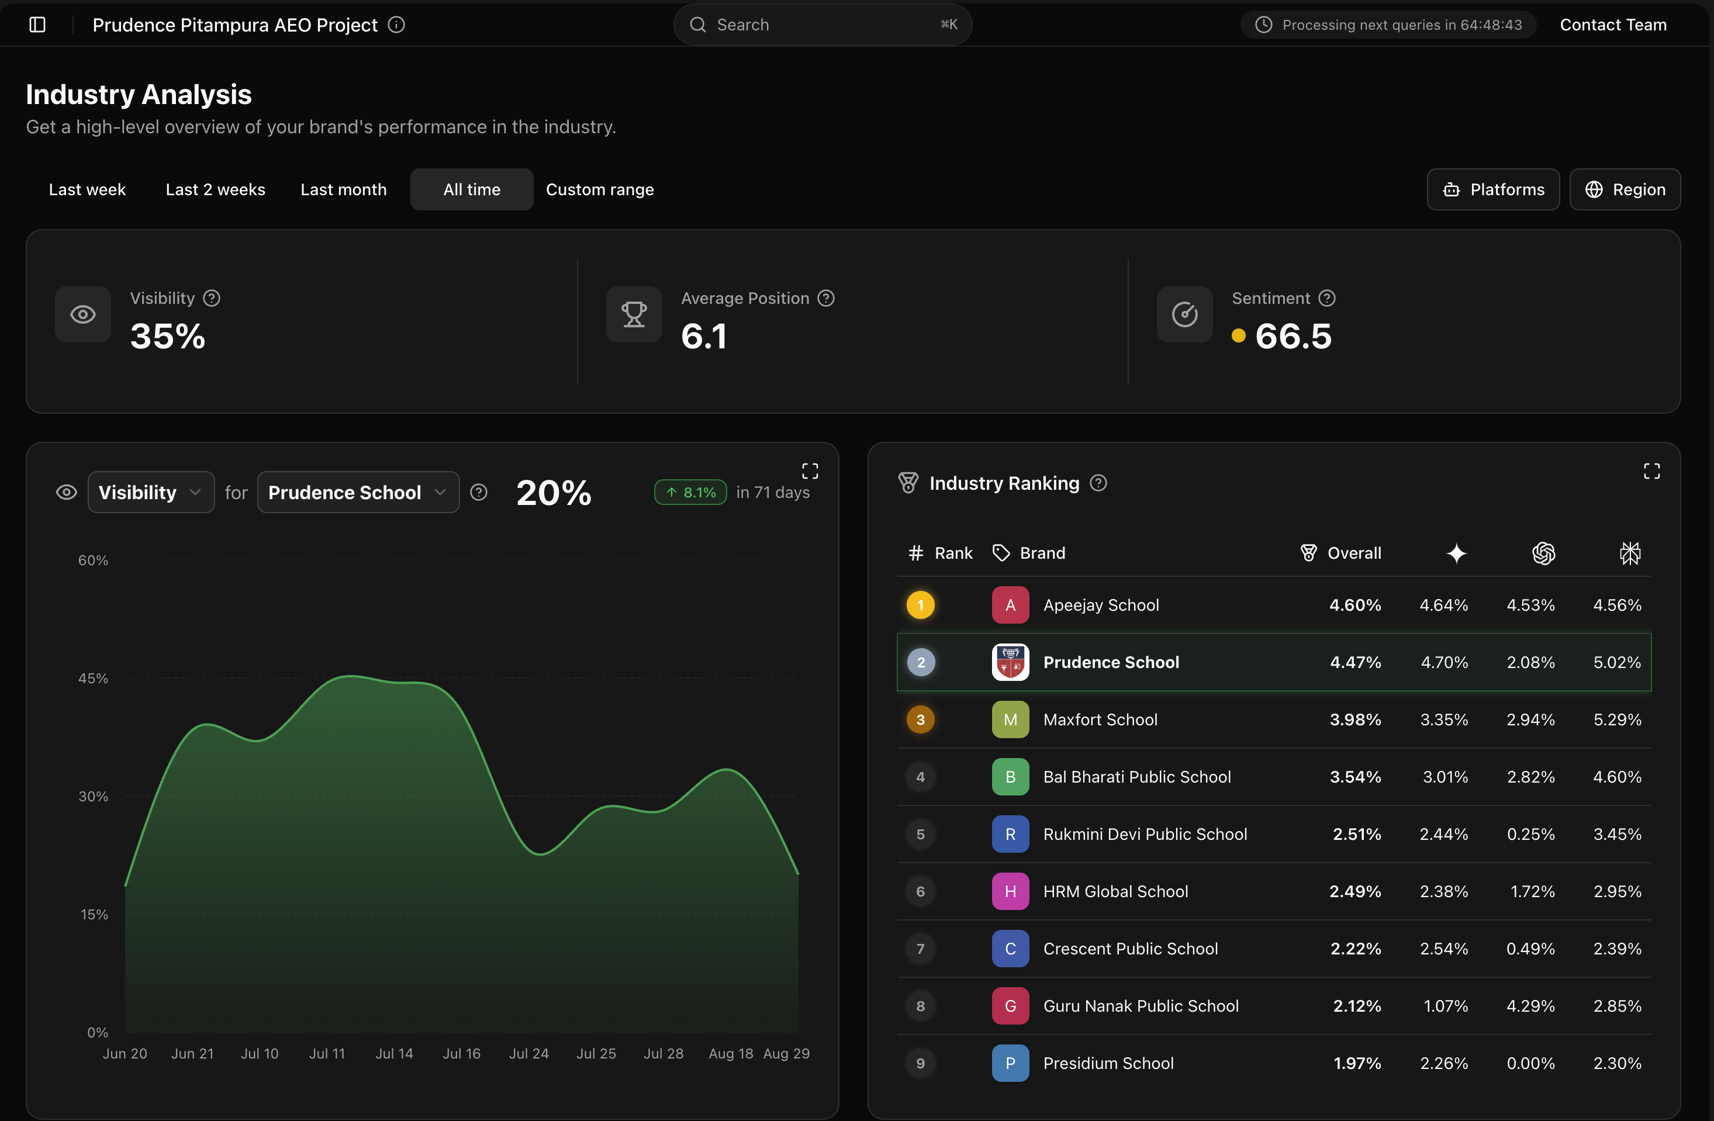Select the Custom range tab

click(600, 189)
